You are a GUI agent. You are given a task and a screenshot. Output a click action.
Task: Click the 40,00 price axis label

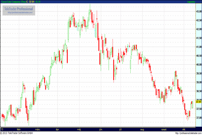199,64
